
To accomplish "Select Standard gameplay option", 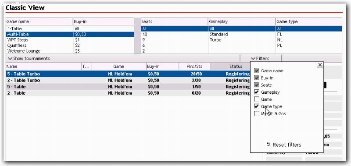I will click(x=242, y=34).
